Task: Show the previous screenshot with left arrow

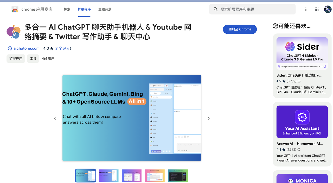Action: [55, 118]
